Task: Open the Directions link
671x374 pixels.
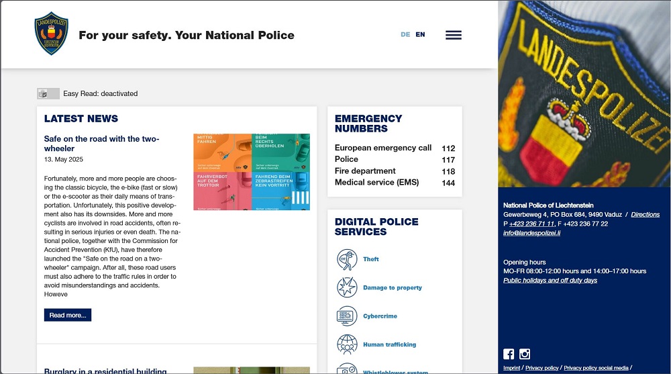Action: [x=645, y=215]
